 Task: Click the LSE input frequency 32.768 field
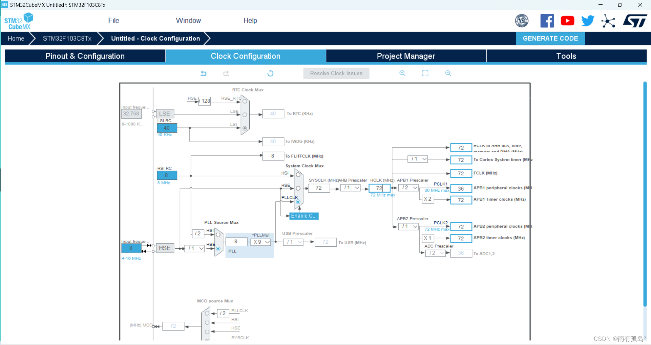tap(131, 114)
